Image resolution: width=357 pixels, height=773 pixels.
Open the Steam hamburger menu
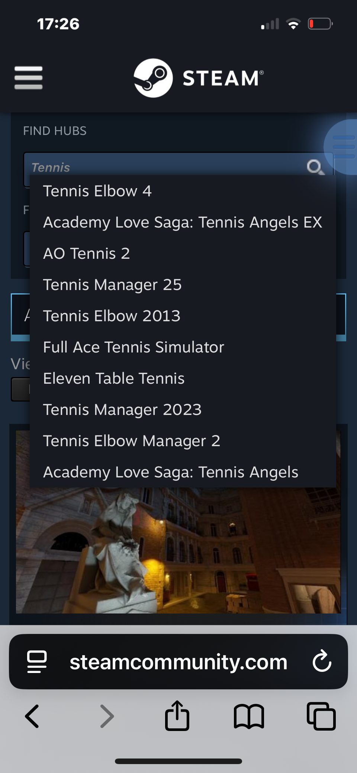click(28, 78)
